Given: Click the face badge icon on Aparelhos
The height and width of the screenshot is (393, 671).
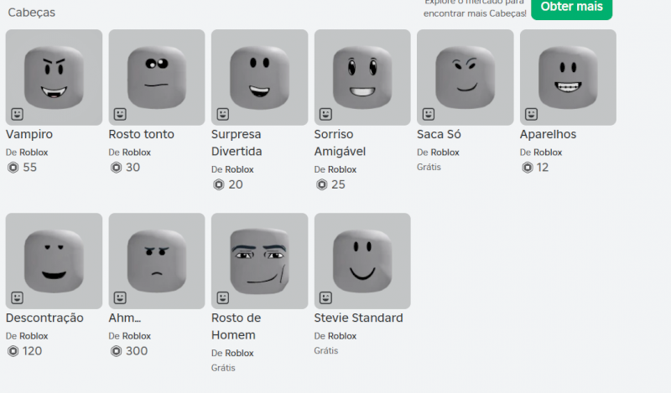Looking at the screenshot, I should 531,114.
